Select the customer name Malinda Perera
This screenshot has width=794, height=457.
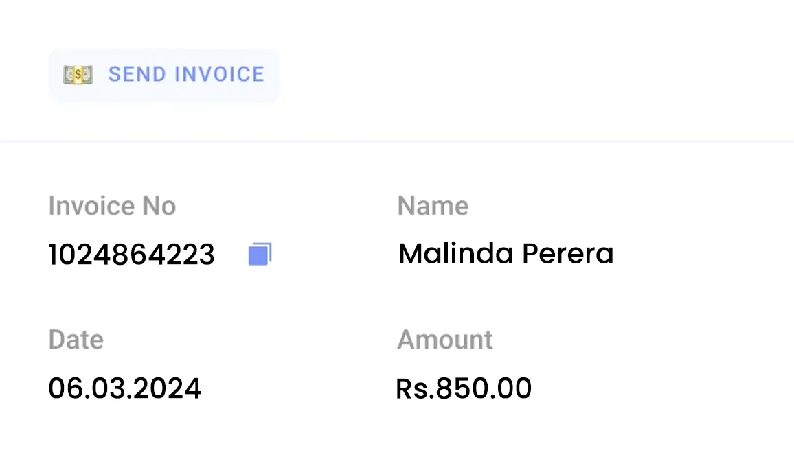click(x=506, y=254)
